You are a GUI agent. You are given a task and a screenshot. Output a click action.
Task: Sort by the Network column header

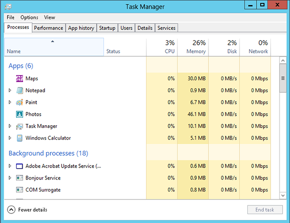pos(255,47)
